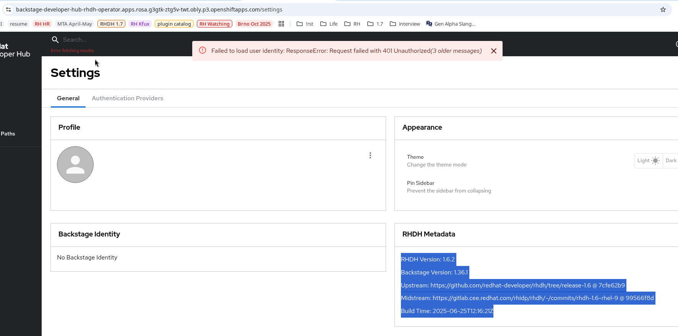Screen dimensions: 678x336
Task: Click "Change the theme mode" description
Action: [436, 165]
